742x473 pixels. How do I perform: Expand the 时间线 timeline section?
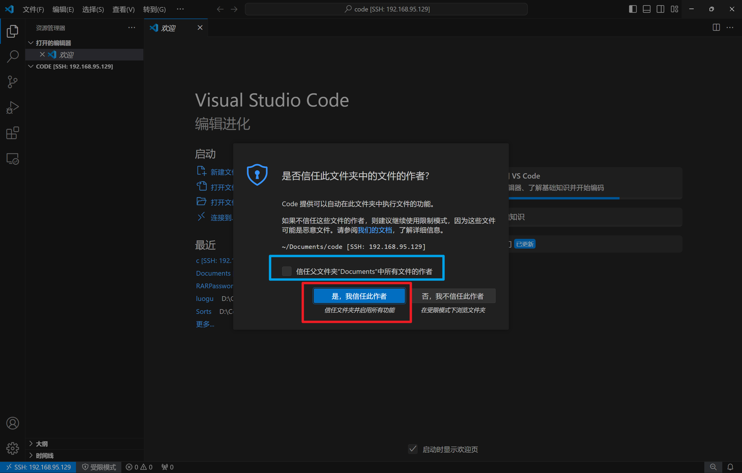tap(84, 455)
